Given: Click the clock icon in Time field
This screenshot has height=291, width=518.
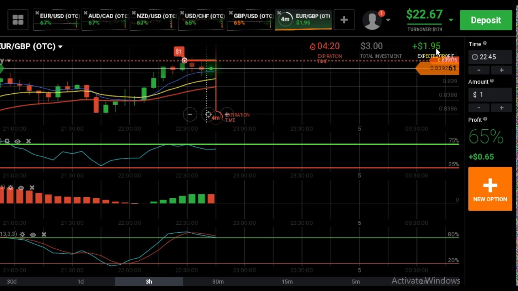Looking at the screenshot, I should point(475,57).
